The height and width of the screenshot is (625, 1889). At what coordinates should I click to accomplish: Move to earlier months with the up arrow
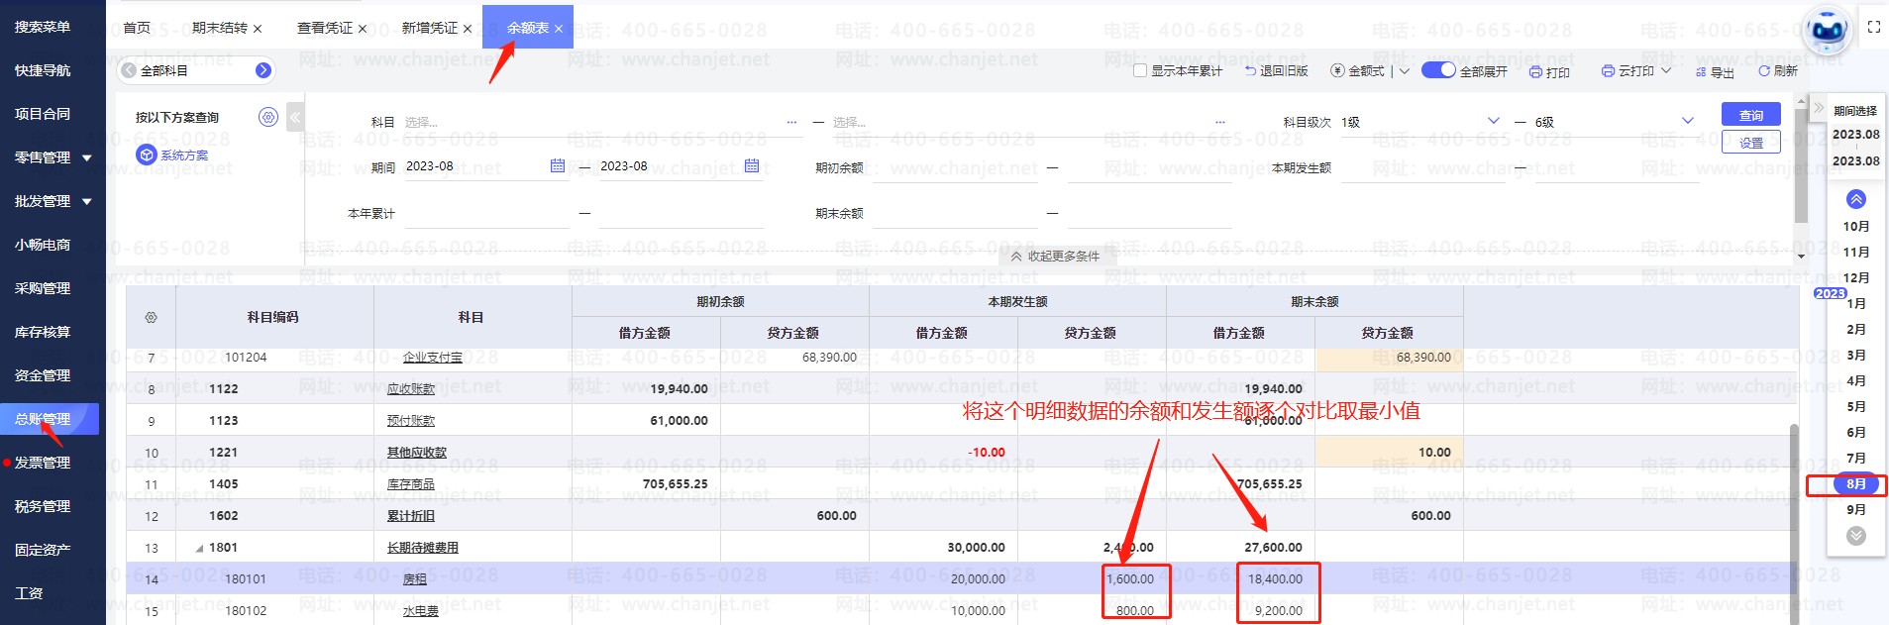tap(1856, 199)
